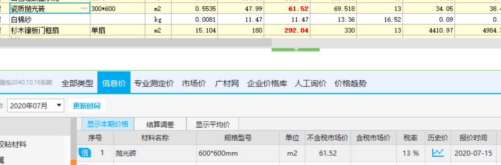Click the 规格型号 column header
Image resolution: width=501 pixels, height=165 pixels.
238,138
